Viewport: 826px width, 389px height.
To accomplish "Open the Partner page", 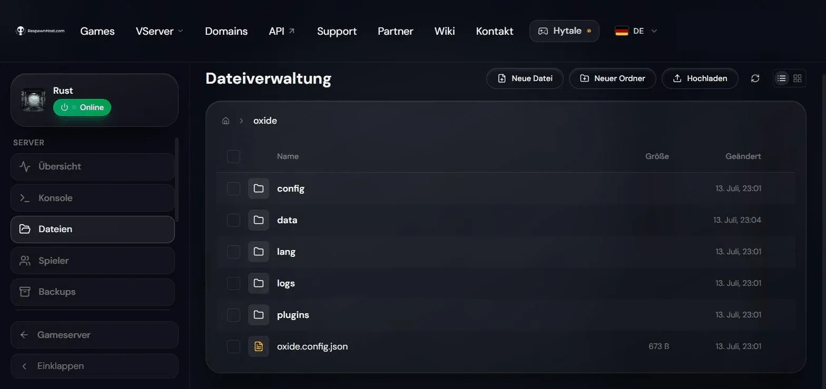I will click(x=396, y=31).
